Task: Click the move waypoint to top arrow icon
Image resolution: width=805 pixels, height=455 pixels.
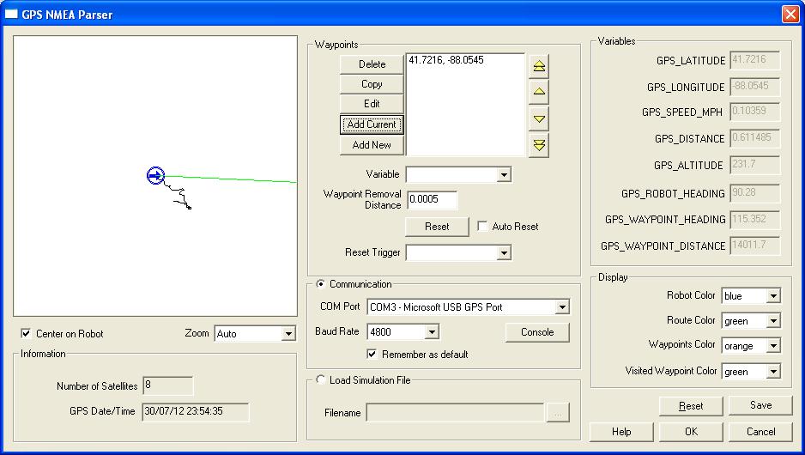Action: [x=539, y=66]
